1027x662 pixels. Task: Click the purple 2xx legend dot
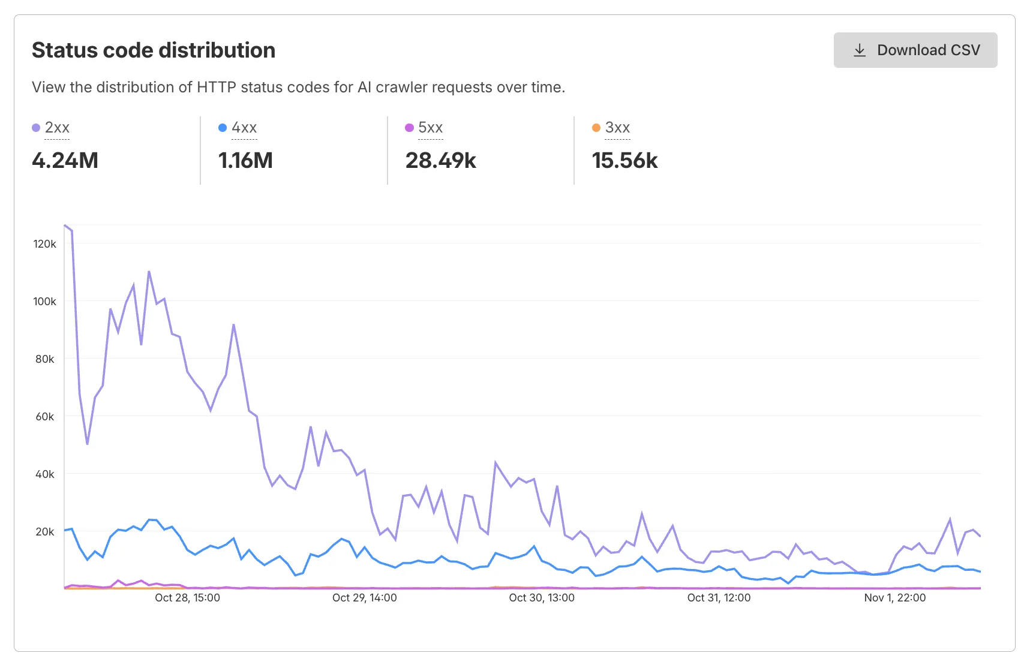(x=36, y=127)
